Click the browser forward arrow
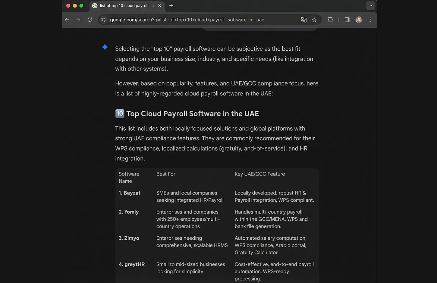This screenshot has height=283, width=437. click(78, 20)
